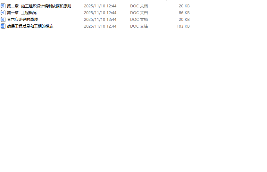Click the 103 KB size entry
267x172 pixels.
(183, 26)
